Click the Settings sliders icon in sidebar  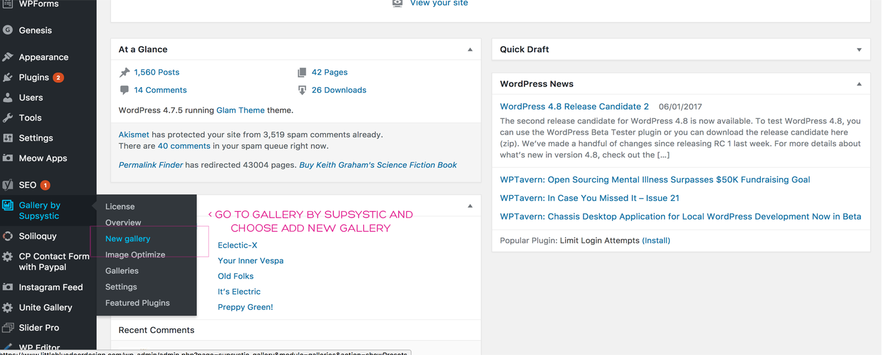click(x=8, y=137)
